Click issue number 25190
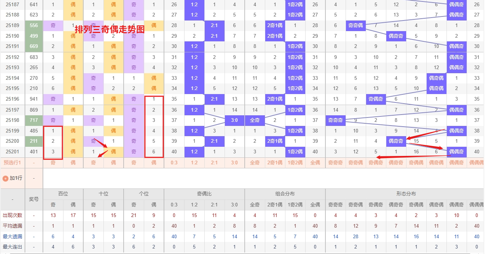This screenshot has height=254, width=485. click(x=12, y=36)
